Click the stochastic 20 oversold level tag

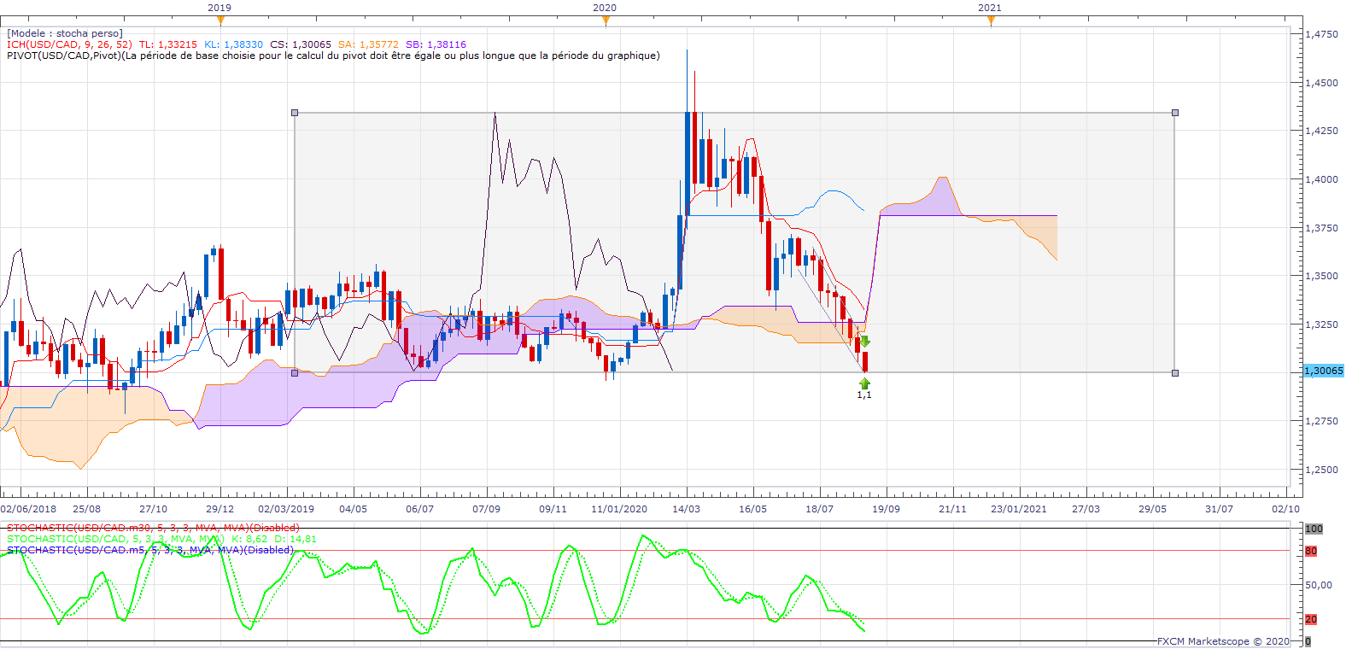tap(1311, 619)
